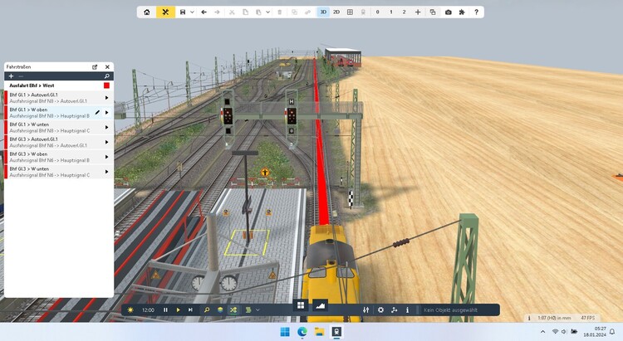The height and width of the screenshot is (341, 623).
Task: Open object settings gear in bottom bar
Action: click(x=380, y=310)
